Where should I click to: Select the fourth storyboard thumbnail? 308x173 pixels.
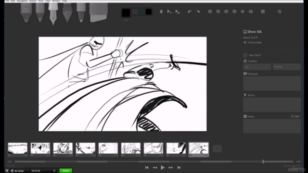(x=86, y=149)
